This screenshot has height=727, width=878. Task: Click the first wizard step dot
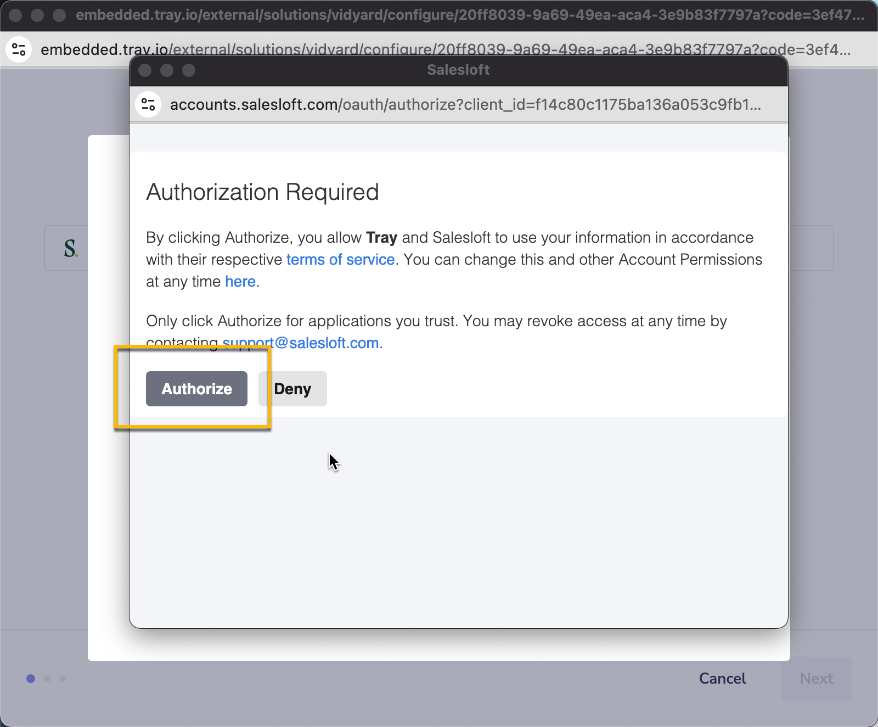[x=31, y=679]
